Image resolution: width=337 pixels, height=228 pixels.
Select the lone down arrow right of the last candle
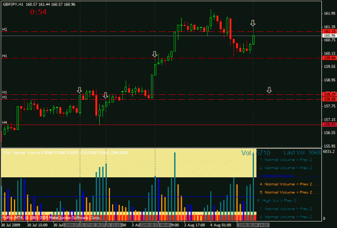(269, 90)
